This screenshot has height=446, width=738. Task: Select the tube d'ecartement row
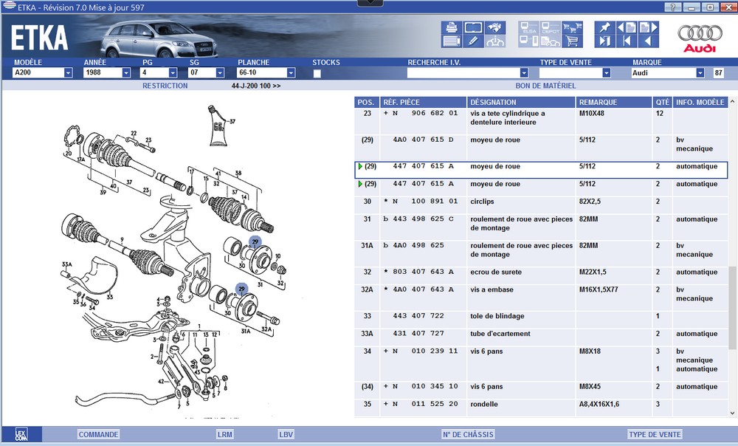click(541, 337)
